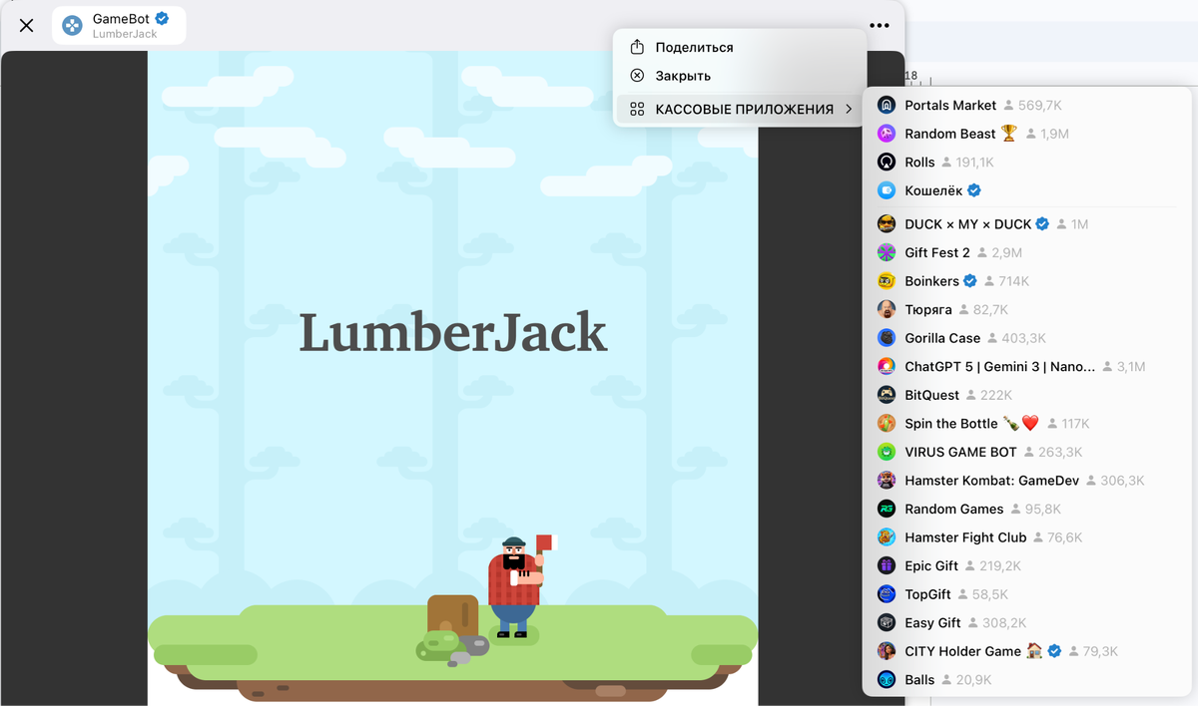Click the CITY Holder Game avatar

[887, 650]
